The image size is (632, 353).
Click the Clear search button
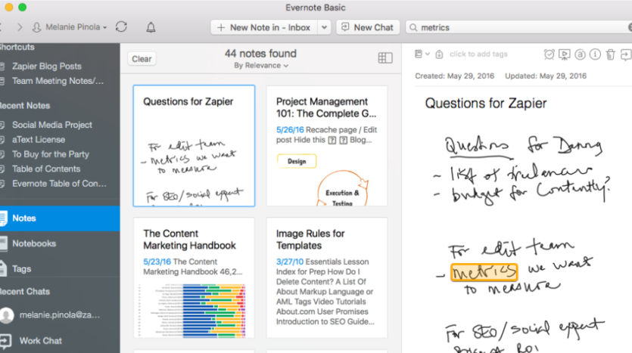click(x=142, y=59)
